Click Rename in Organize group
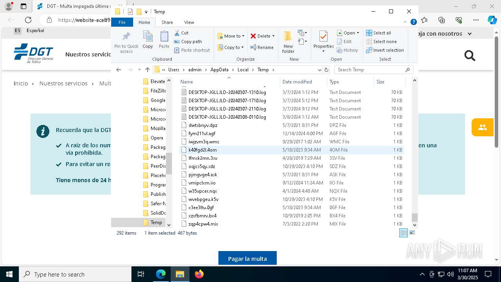Image resolution: width=501 pixels, height=282 pixels. coord(262,47)
